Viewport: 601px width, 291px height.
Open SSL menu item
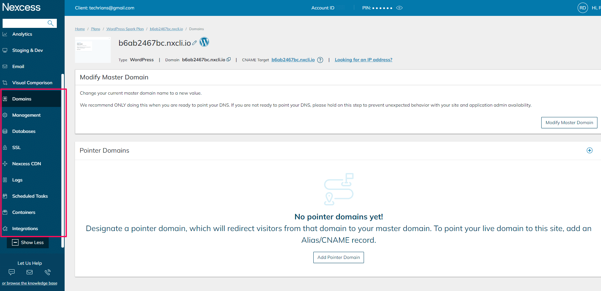pos(16,147)
